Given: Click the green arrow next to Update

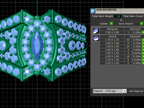Looking at the screenshot, I should (x=111, y=24).
